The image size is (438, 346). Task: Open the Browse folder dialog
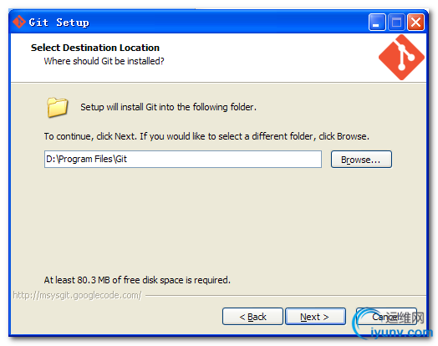click(361, 160)
